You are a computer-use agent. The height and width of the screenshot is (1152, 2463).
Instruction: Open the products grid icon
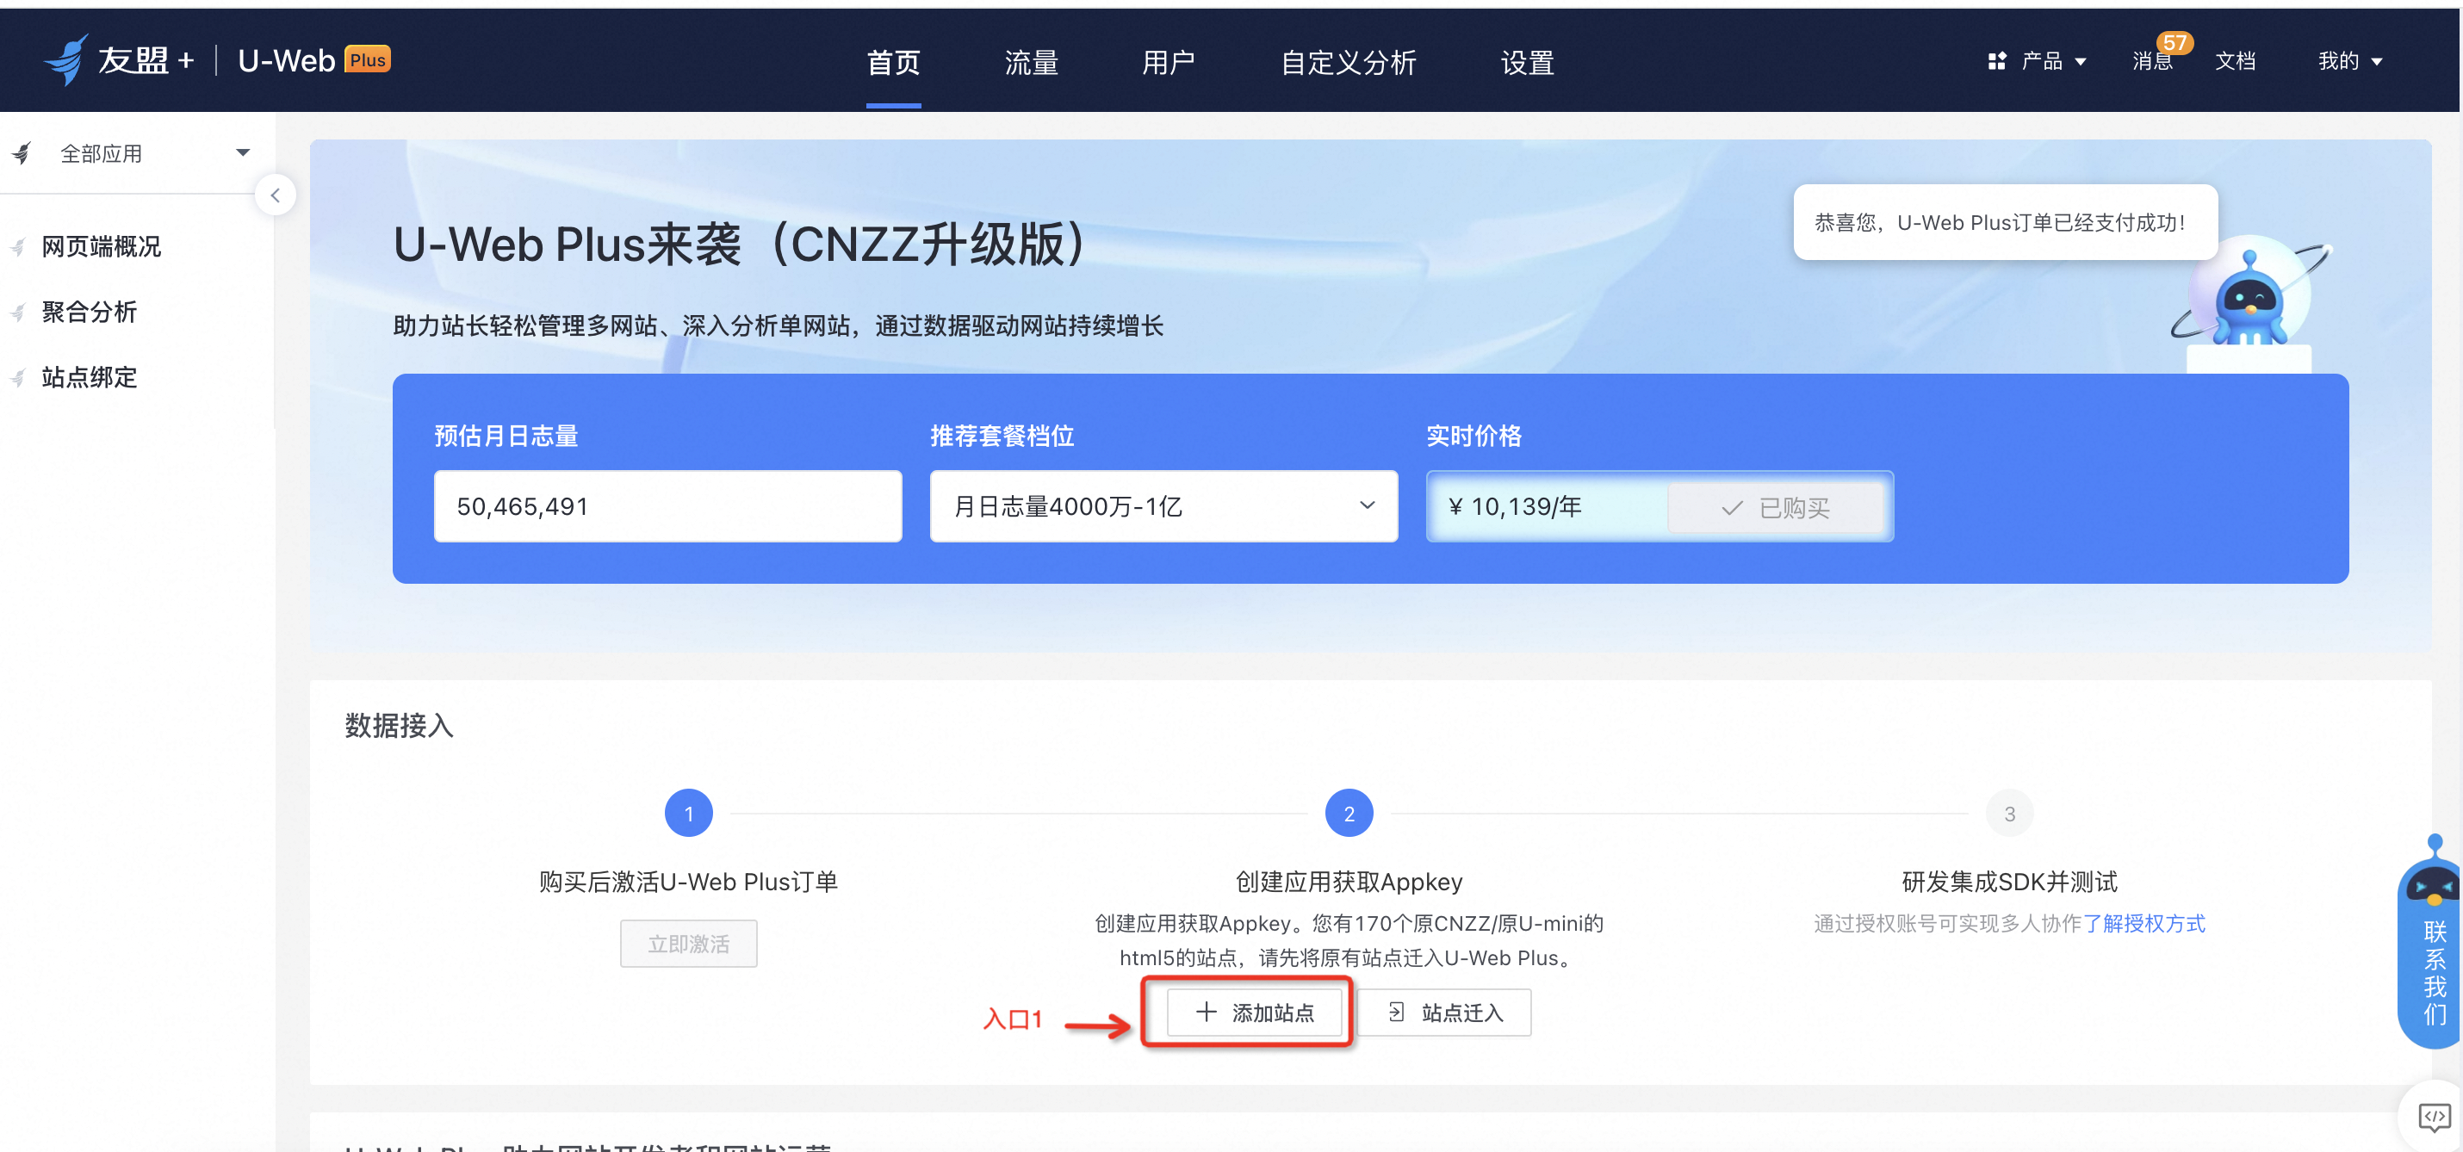[x=1996, y=61]
